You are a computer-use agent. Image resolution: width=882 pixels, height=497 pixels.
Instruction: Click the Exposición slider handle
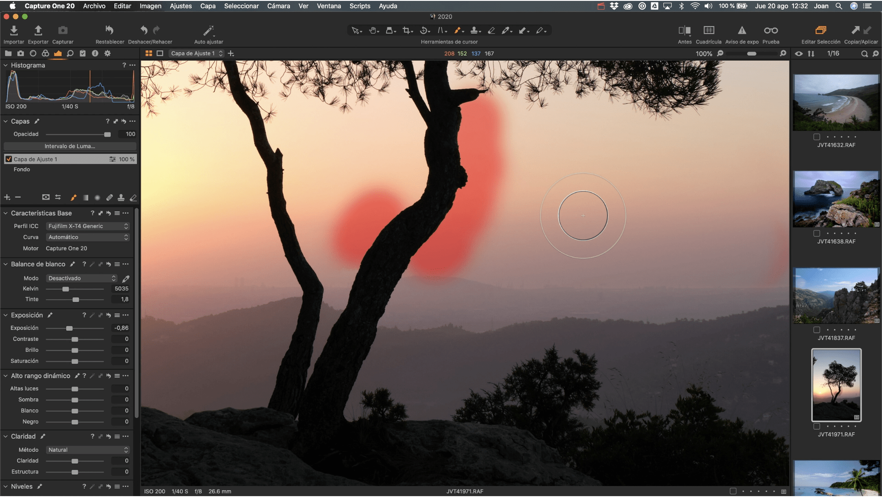pos(69,328)
